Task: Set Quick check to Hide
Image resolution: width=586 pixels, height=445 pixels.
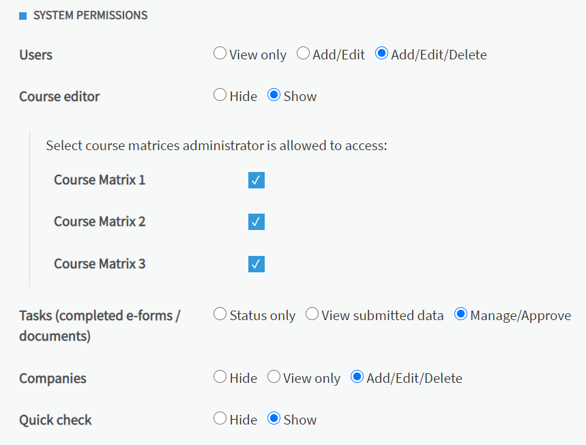Action: [220, 418]
